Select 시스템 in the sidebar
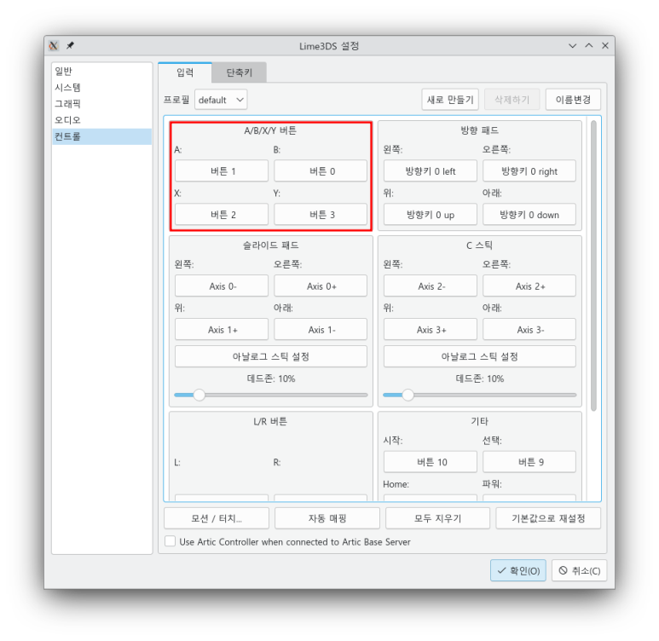 (101, 88)
